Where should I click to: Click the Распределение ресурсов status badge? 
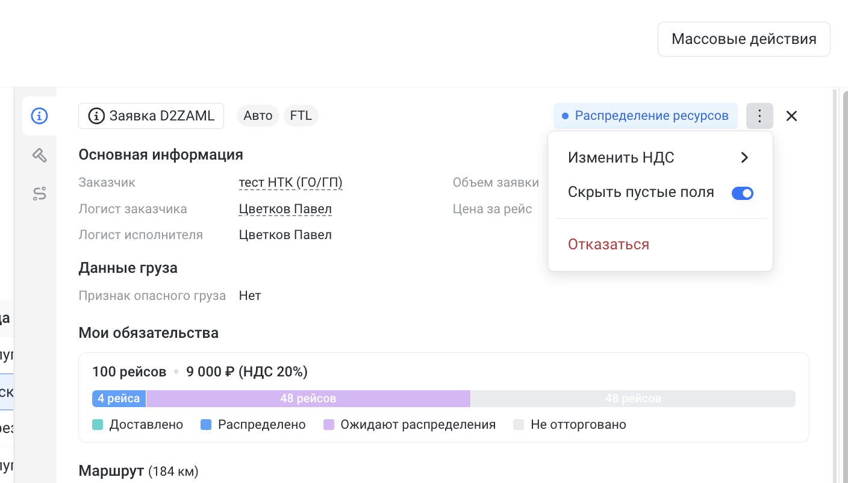pos(645,116)
